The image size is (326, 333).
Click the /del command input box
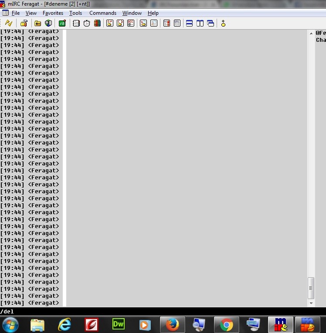click(x=163, y=312)
